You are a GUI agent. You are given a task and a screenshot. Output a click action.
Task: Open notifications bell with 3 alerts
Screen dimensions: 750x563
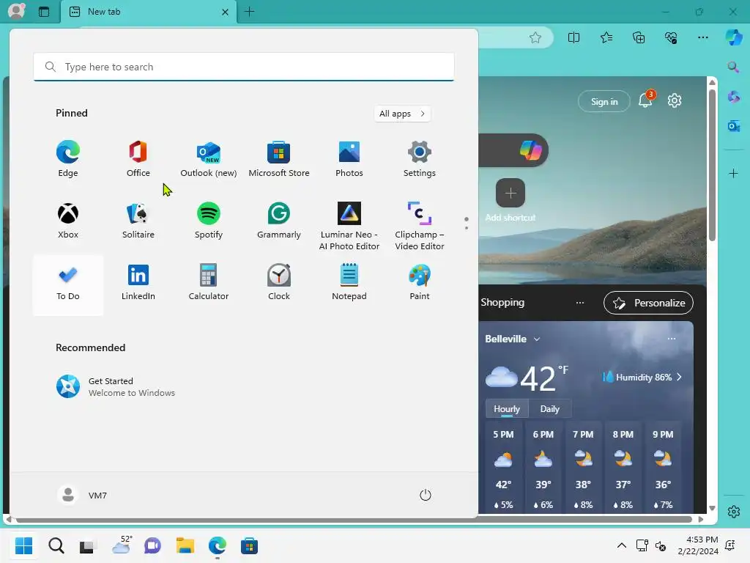point(646,99)
